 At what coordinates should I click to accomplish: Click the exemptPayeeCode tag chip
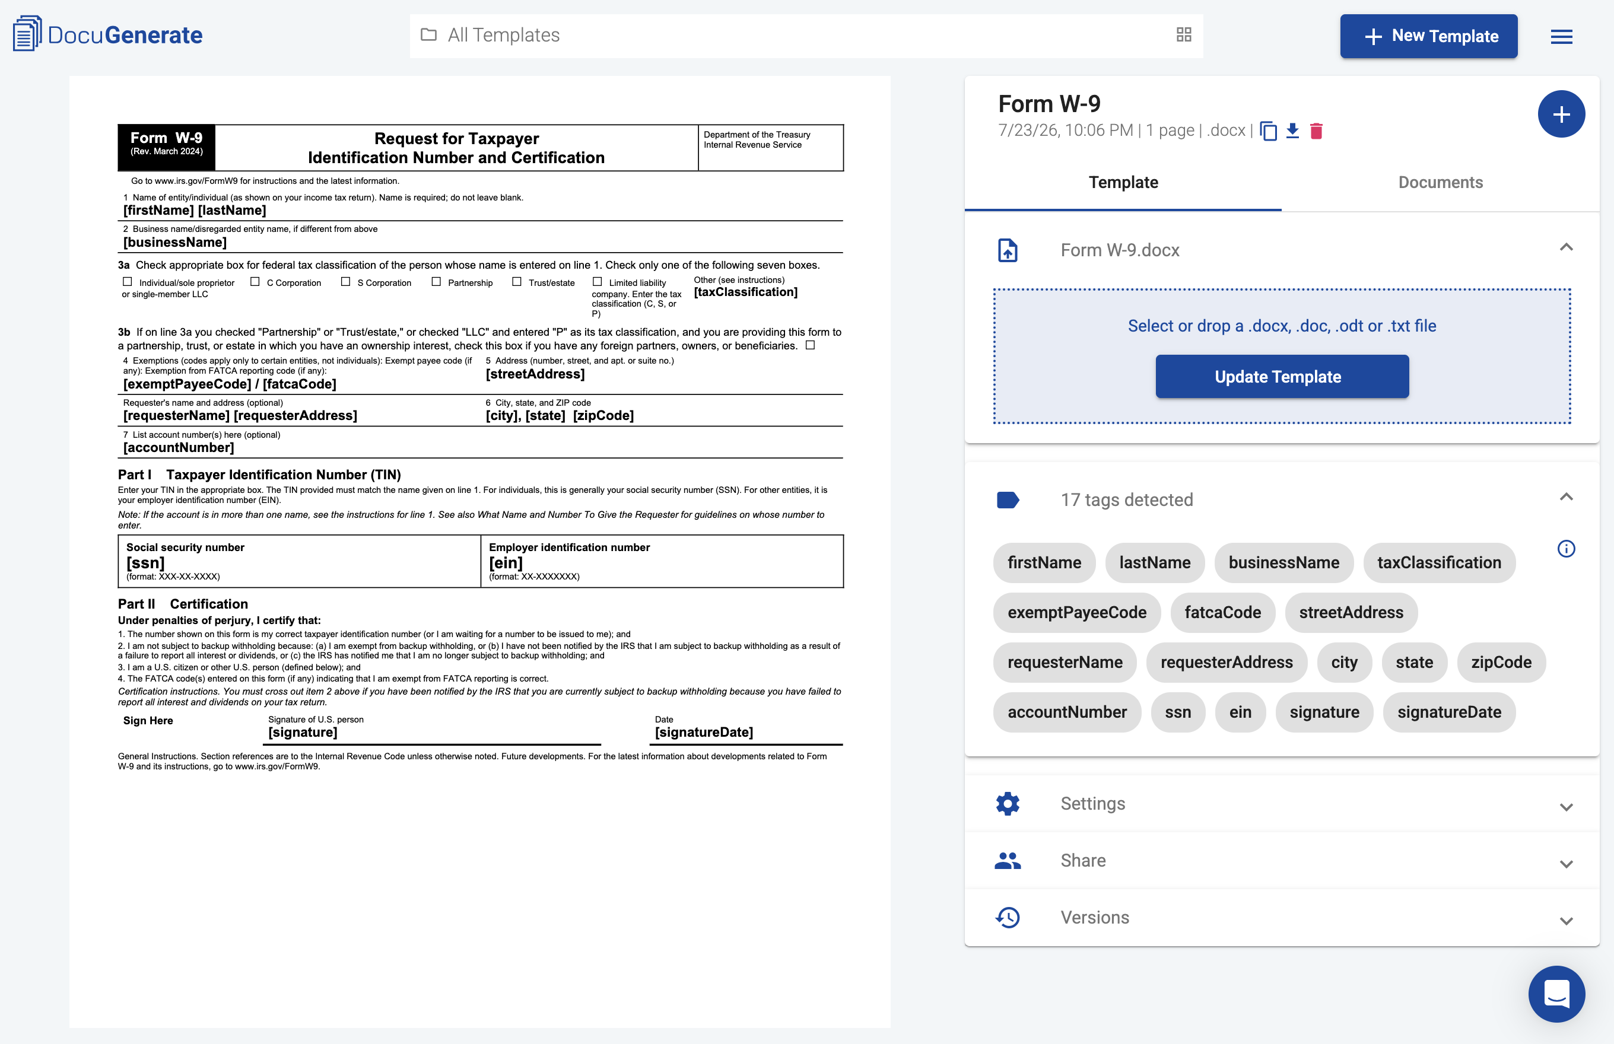tap(1076, 612)
